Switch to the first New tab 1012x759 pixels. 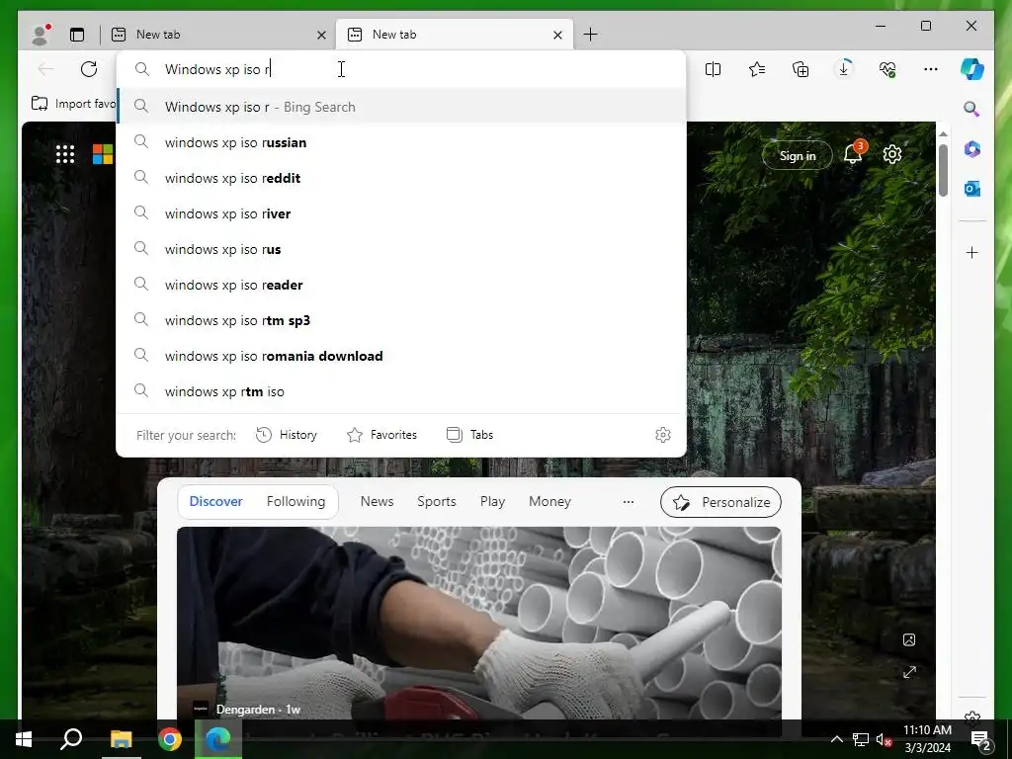[217, 35]
